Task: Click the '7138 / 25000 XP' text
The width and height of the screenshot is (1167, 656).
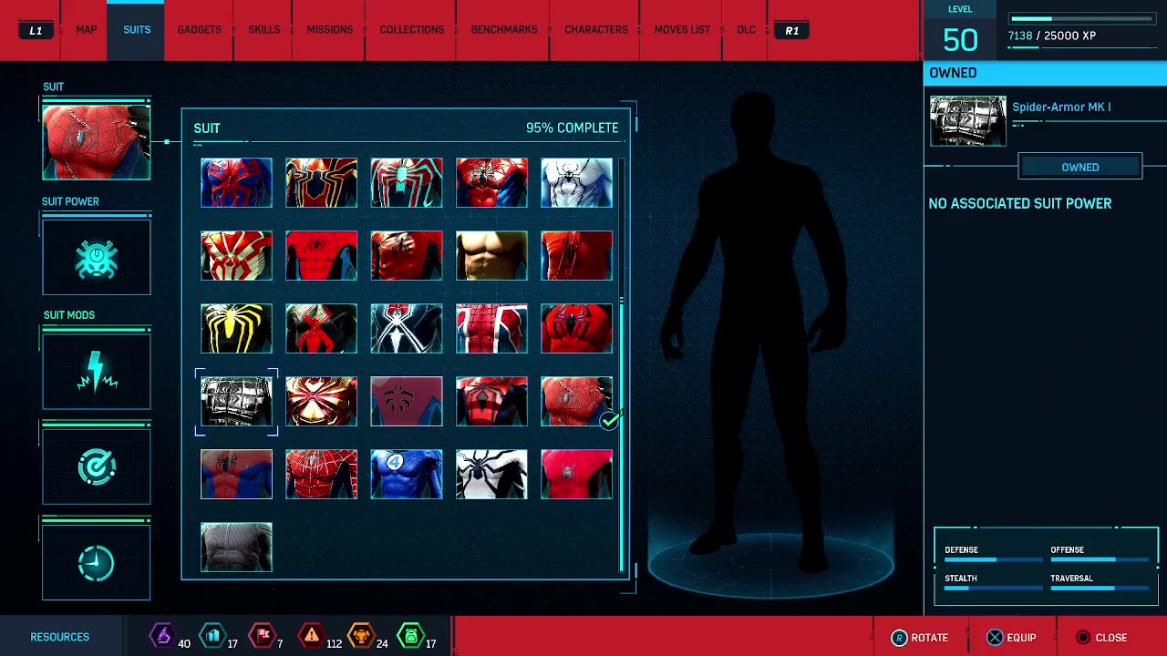Action: pyautogui.click(x=1052, y=36)
